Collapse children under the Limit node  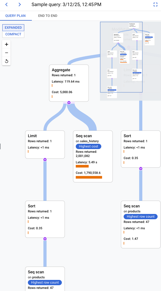point(45,159)
